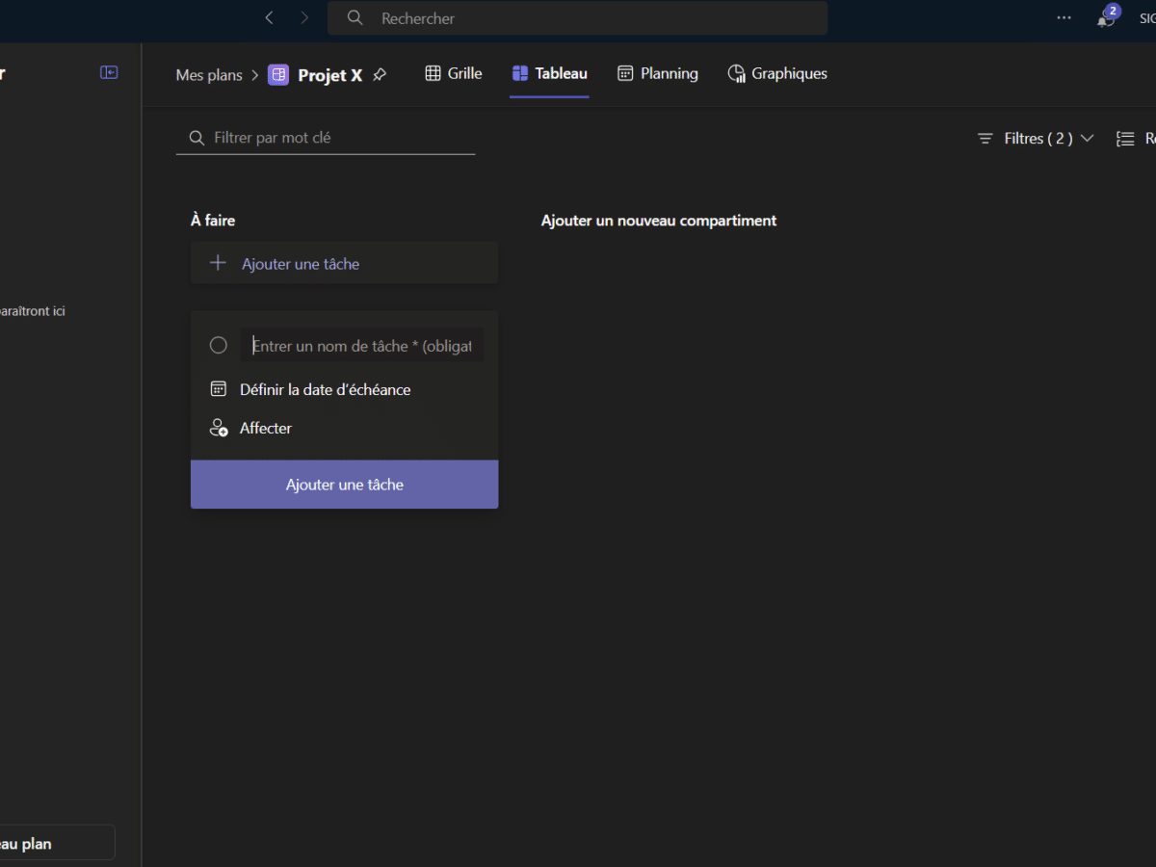Click the task name input field
Viewport: 1156px width, 867px height.
[362, 345]
